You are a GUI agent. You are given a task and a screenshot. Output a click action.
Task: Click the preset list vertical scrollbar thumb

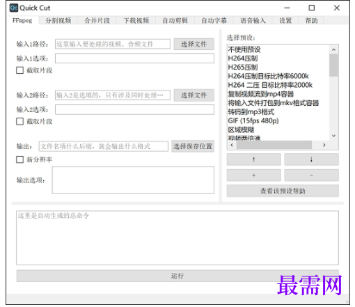333,65
